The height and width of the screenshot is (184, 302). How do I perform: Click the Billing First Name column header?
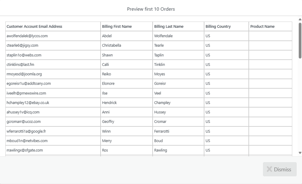(117, 26)
